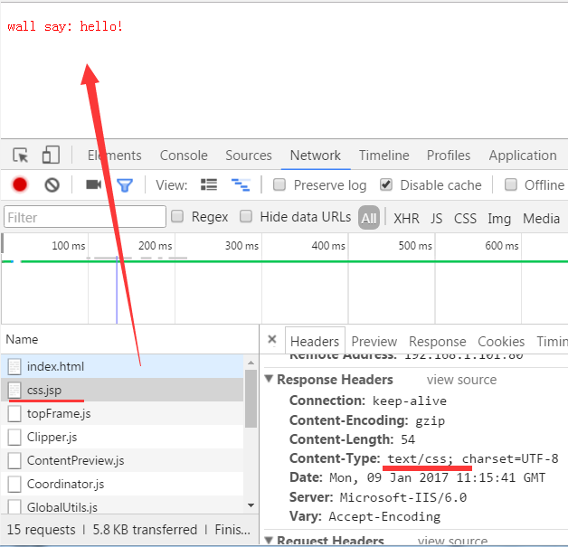Toggle the filter funnel icon
This screenshot has height=547, width=568.
125,185
